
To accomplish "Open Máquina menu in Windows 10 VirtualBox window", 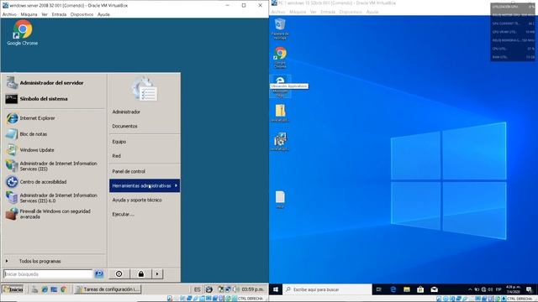I will [x=298, y=12].
